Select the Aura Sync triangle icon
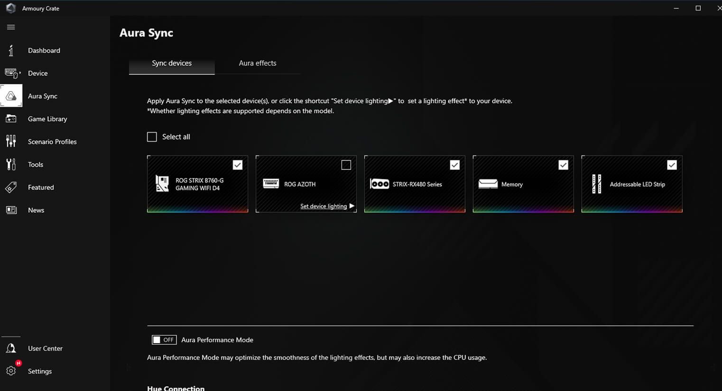The image size is (722, 391). click(x=11, y=96)
